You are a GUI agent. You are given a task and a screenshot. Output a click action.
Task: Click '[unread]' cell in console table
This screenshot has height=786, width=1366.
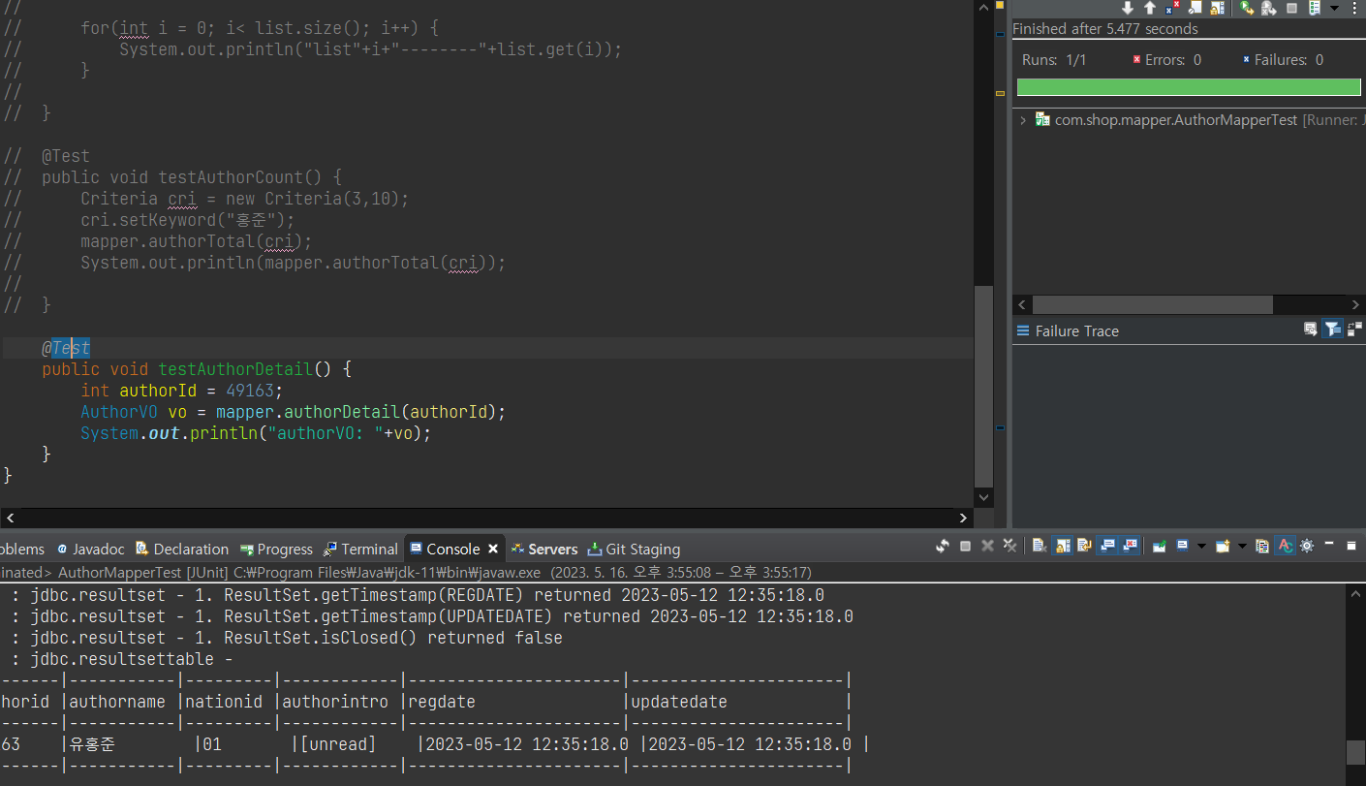pos(338,744)
